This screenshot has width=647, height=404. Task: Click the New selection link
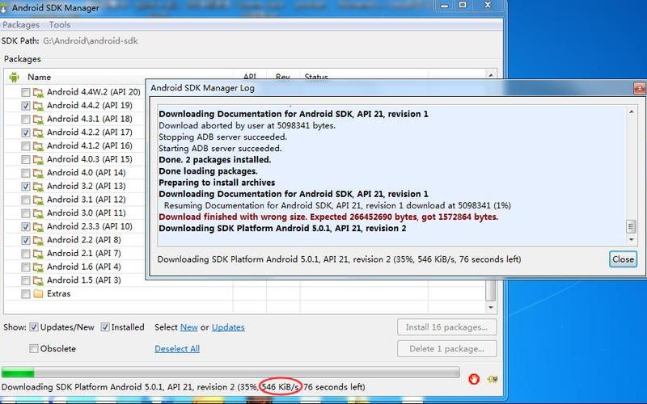click(189, 327)
